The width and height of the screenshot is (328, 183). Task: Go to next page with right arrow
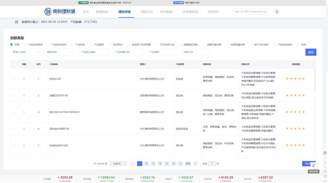195,164
